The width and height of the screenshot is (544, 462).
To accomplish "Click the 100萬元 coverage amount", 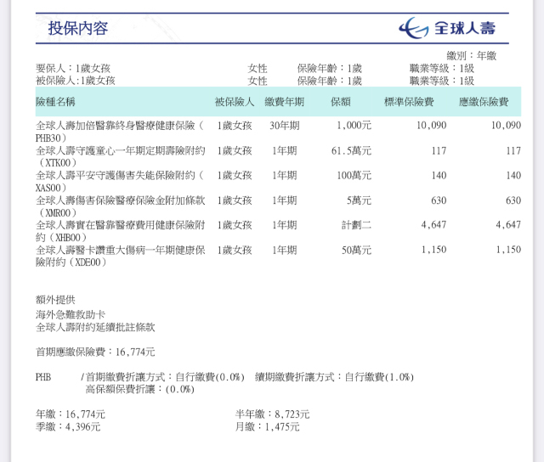I will 354,175.
